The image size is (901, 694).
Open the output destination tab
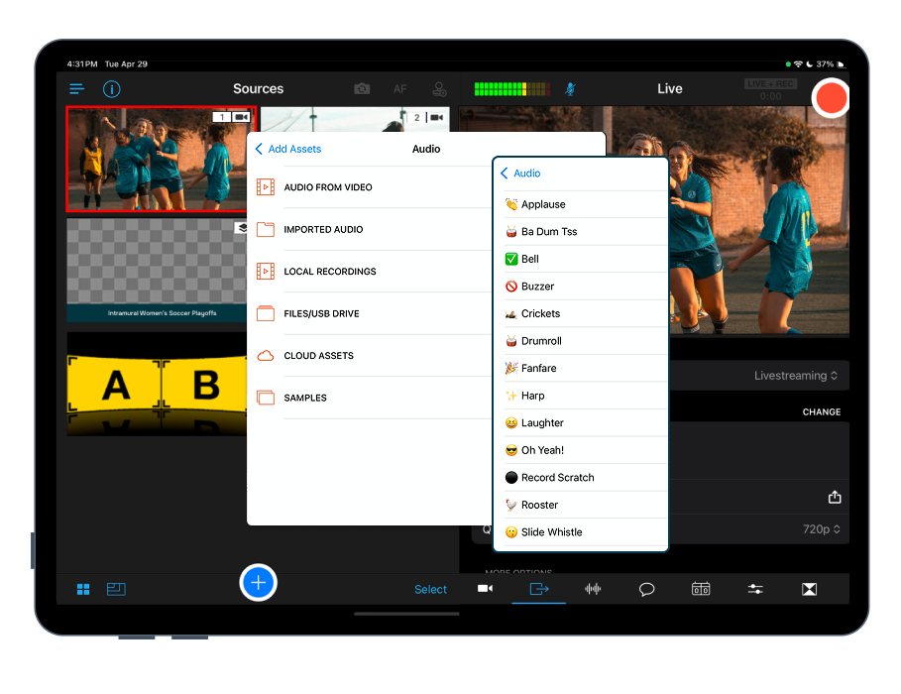pos(539,589)
